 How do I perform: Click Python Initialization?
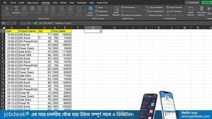coord(102,15)
